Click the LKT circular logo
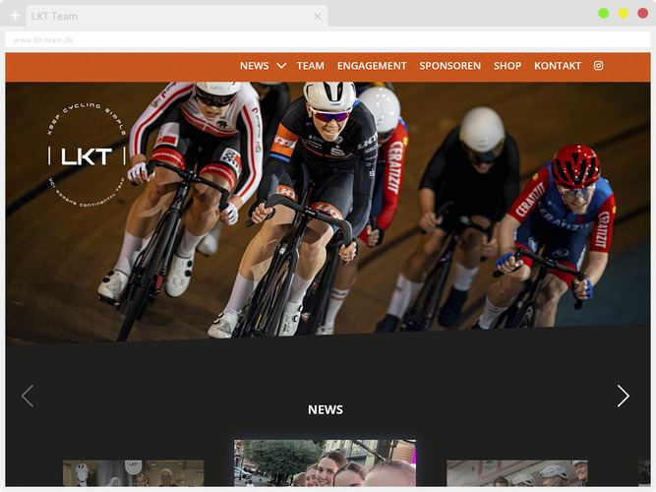Image resolution: width=656 pixels, height=492 pixels. [x=87, y=155]
